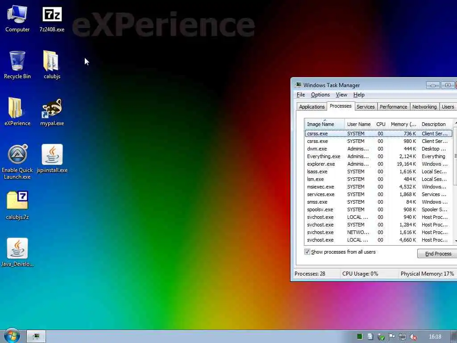The image size is (457, 343).
Task: Switch to the Applications tab
Action: pos(312,107)
